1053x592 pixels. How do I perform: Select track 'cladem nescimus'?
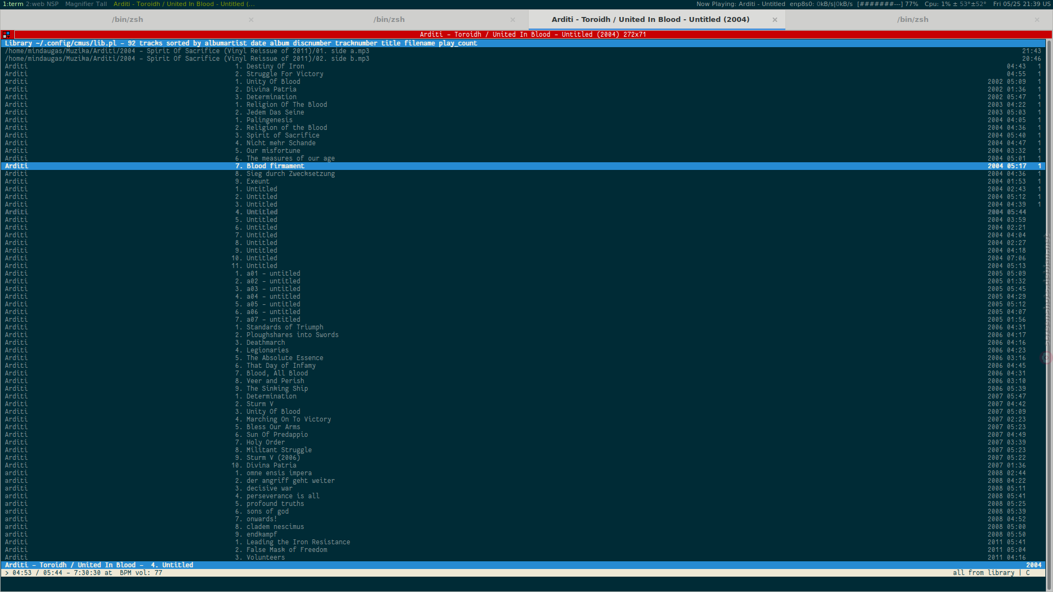click(523, 527)
